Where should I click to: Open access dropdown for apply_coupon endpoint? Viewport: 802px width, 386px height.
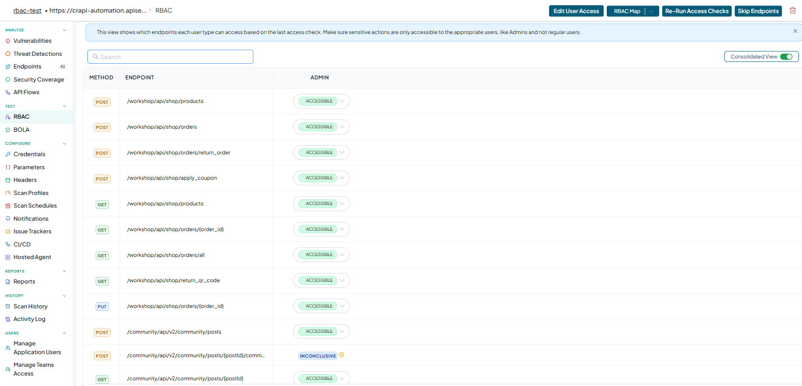click(x=321, y=178)
